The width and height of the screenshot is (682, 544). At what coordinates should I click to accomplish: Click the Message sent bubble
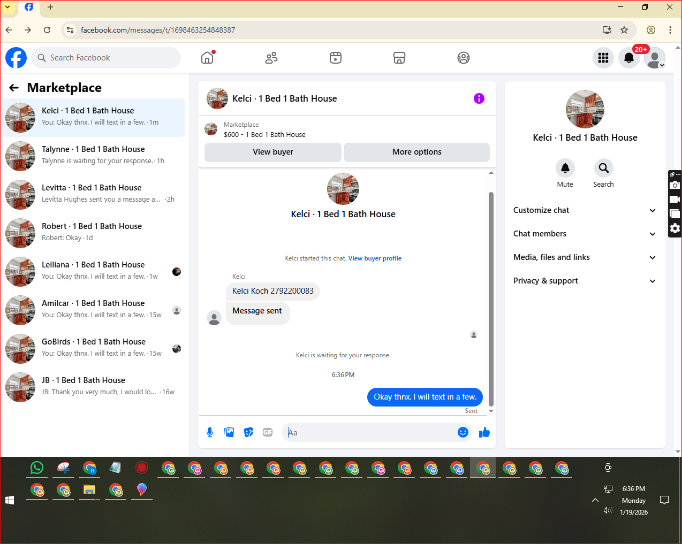257,313
